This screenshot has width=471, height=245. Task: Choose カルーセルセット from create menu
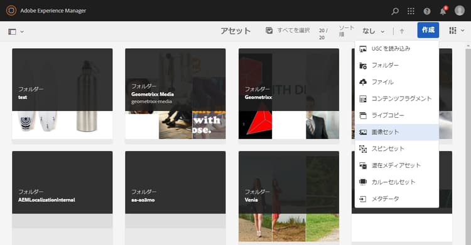pyautogui.click(x=396, y=182)
